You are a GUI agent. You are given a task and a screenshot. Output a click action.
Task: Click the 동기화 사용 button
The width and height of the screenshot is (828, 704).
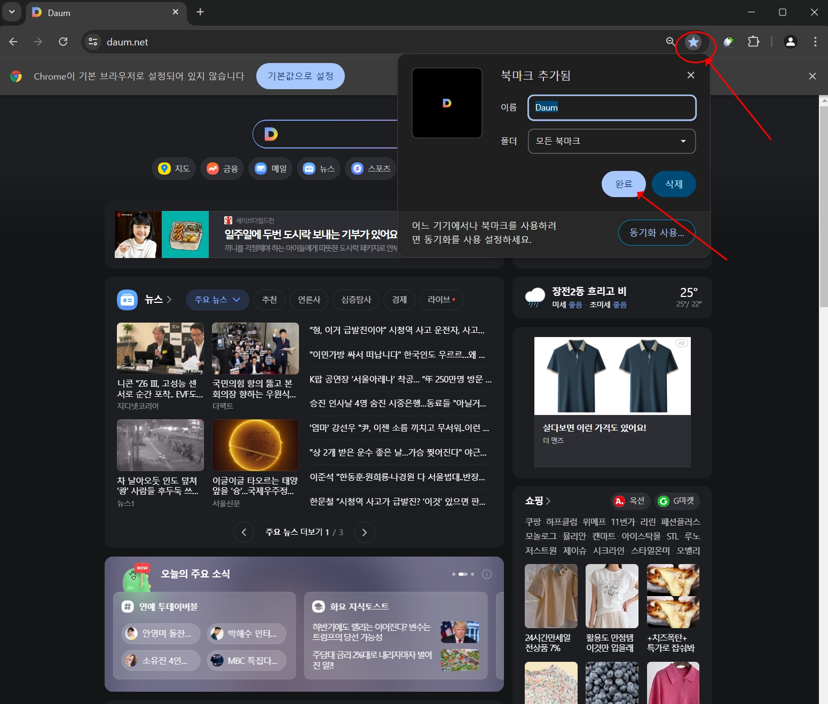tap(657, 233)
